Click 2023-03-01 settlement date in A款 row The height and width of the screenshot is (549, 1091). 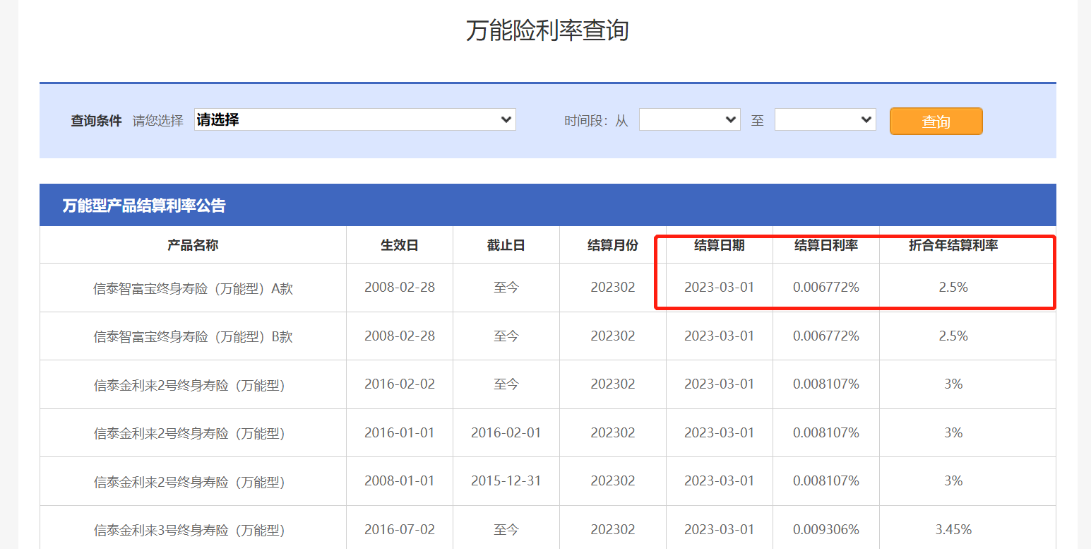coord(720,288)
